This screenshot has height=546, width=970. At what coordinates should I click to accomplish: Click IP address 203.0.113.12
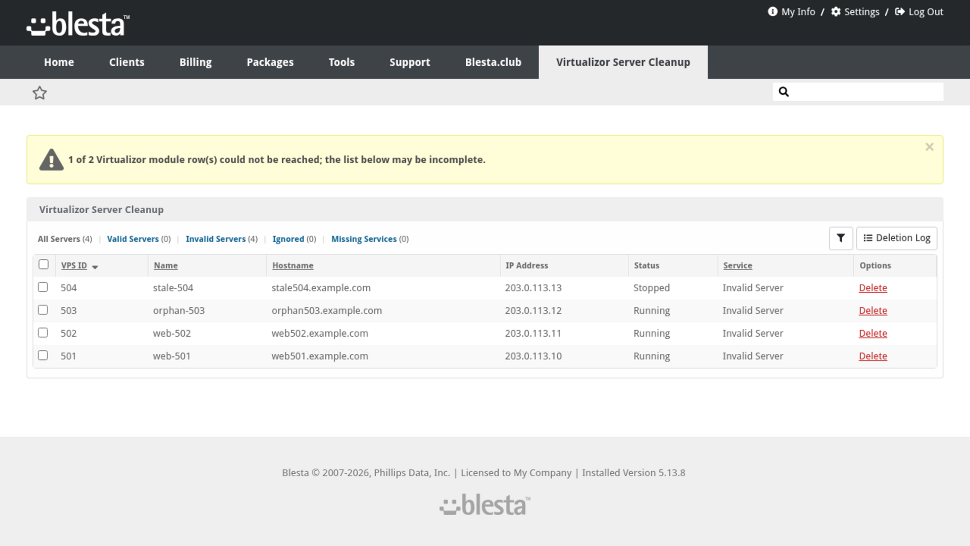(533, 310)
